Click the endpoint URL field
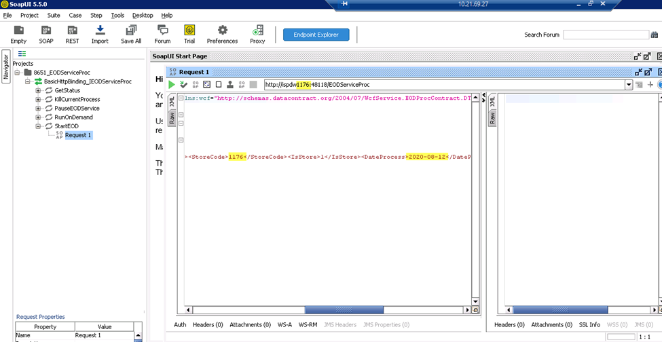This screenshot has width=662, height=342. point(445,85)
